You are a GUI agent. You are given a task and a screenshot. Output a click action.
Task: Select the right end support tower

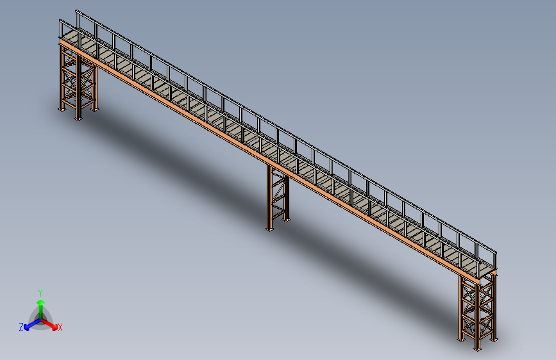coord(477,311)
